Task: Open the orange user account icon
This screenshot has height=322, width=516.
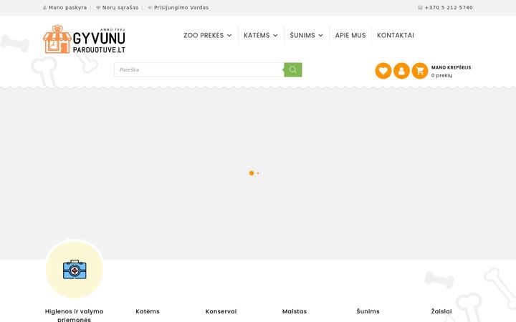Action: (401, 71)
